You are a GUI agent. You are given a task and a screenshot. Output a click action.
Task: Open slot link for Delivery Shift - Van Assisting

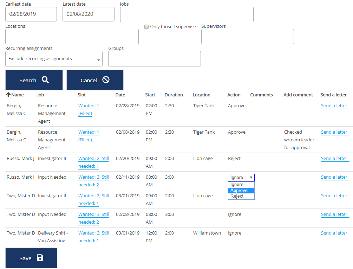click(93, 233)
